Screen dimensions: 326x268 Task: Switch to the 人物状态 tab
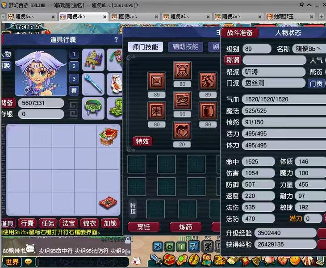pyautogui.click(x=288, y=33)
